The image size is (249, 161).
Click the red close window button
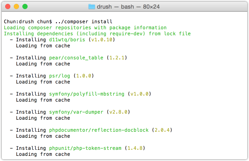[x=8, y=6]
